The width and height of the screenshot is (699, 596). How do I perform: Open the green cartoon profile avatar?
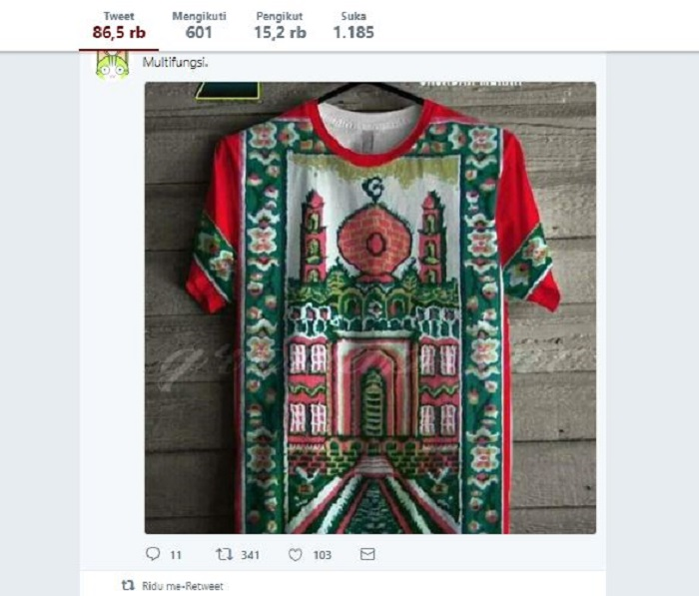[x=112, y=65]
